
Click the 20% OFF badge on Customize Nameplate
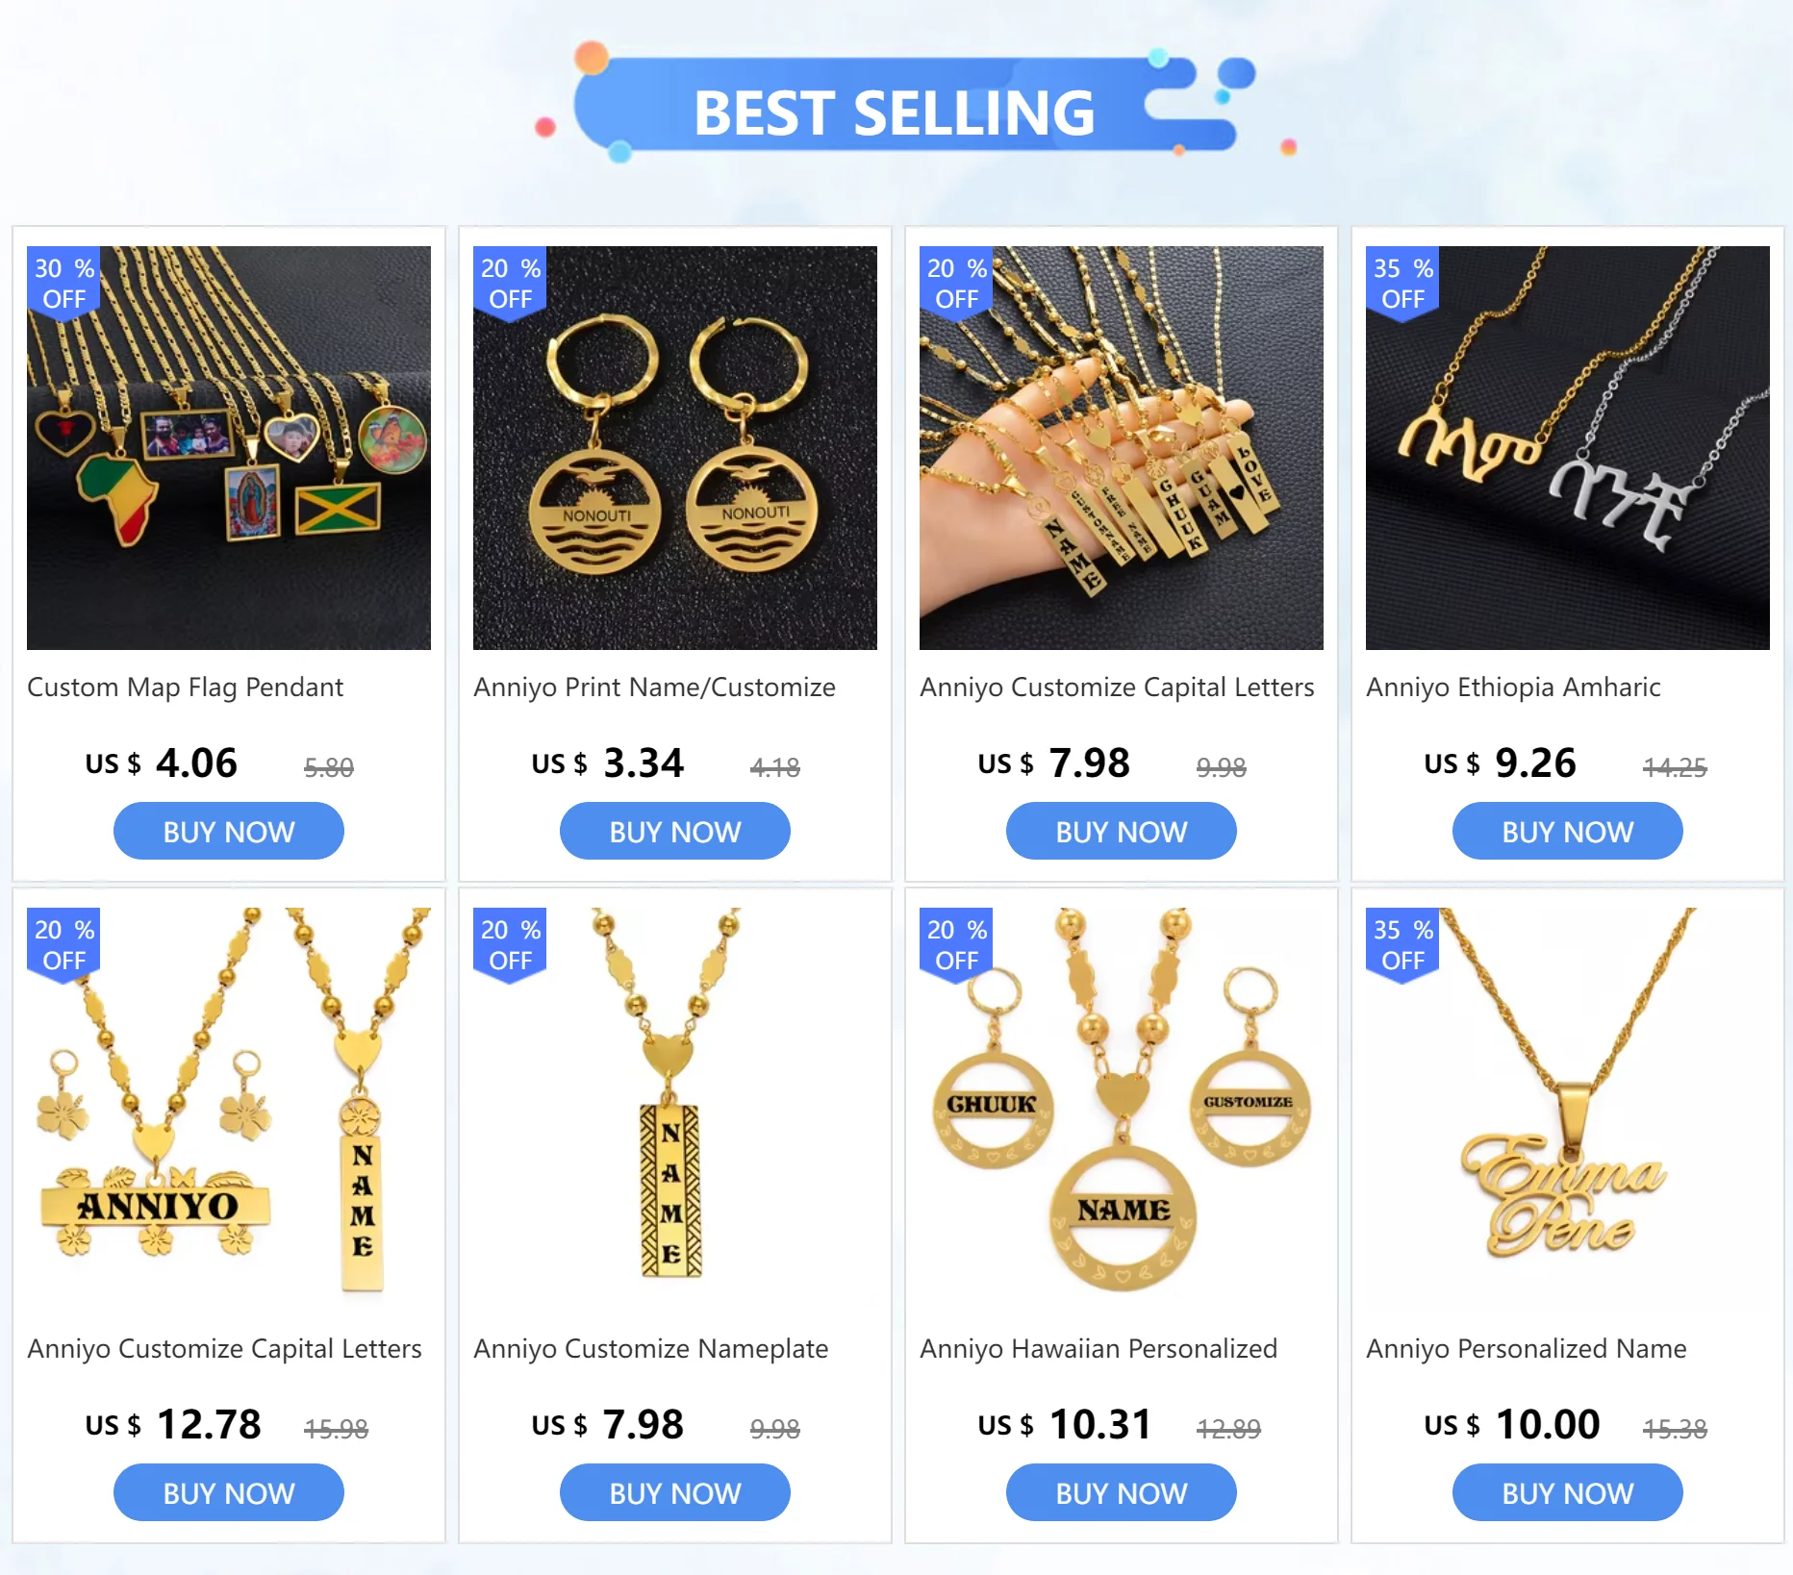(x=510, y=945)
